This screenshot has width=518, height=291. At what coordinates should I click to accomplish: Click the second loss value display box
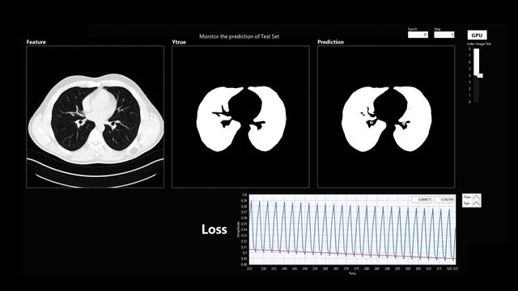click(x=444, y=200)
